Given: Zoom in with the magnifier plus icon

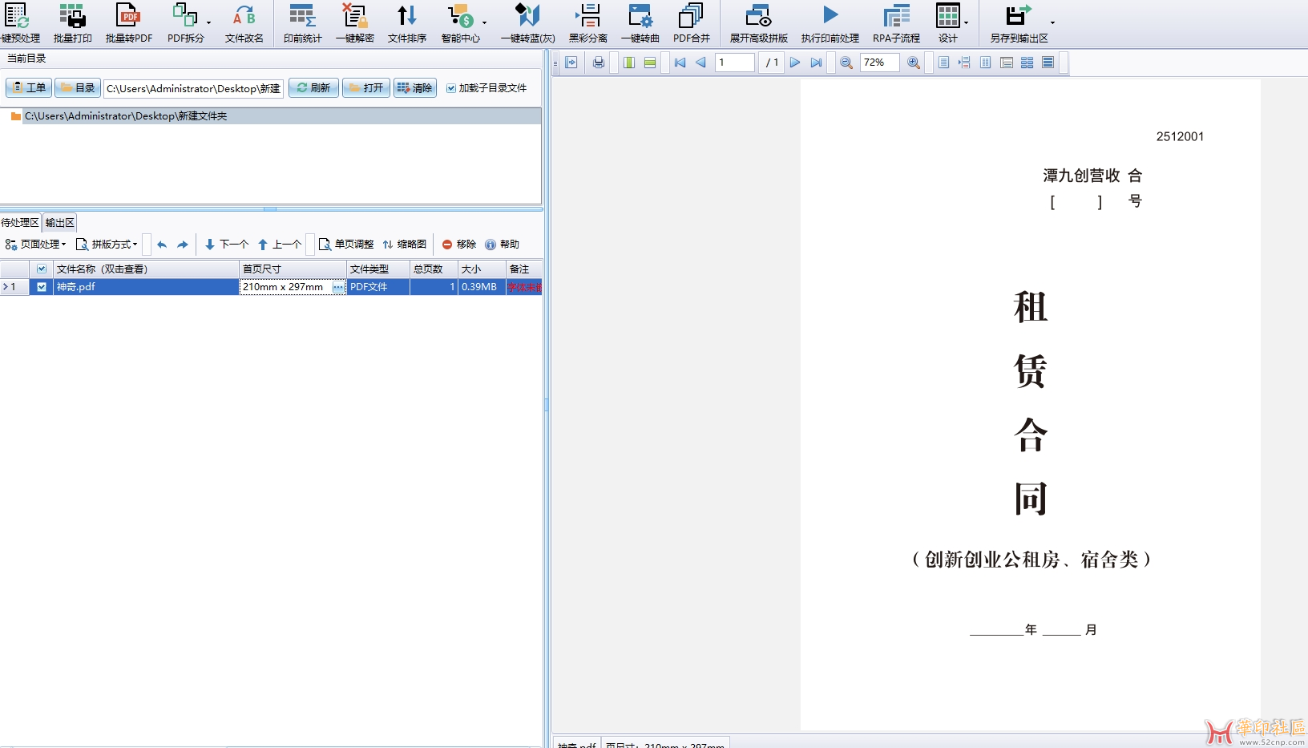Looking at the screenshot, I should point(913,63).
